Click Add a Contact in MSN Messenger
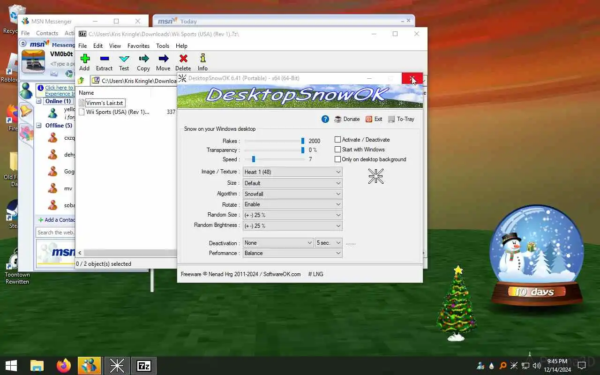This screenshot has width=600, height=375. click(56, 220)
